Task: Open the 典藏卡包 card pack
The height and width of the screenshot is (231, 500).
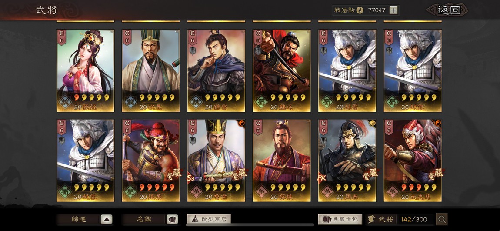Action: click(x=340, y=219)
